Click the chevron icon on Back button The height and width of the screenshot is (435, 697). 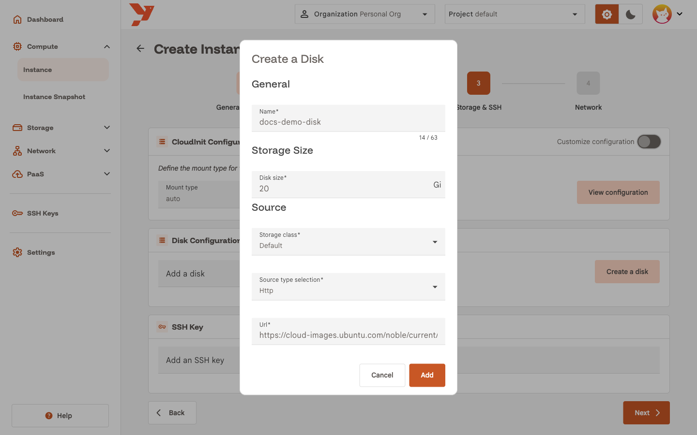click(159, 413)
